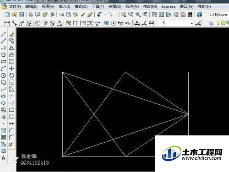Select the Stretch tool
The image size is (229, 172).
point(11,89)
